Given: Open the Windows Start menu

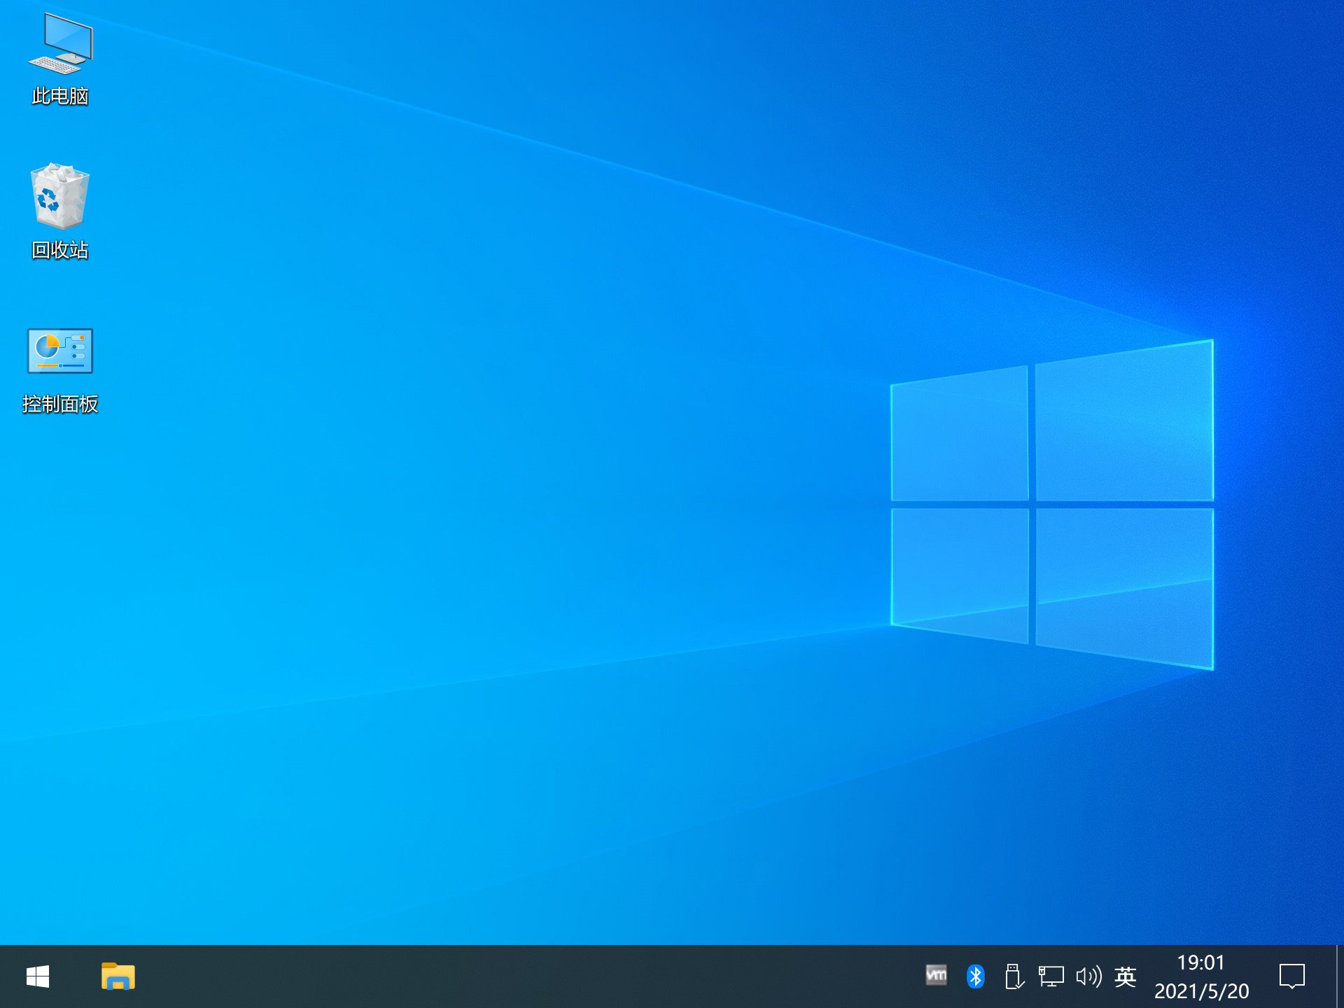Looking at the screenshot, I should pos(38,976).
